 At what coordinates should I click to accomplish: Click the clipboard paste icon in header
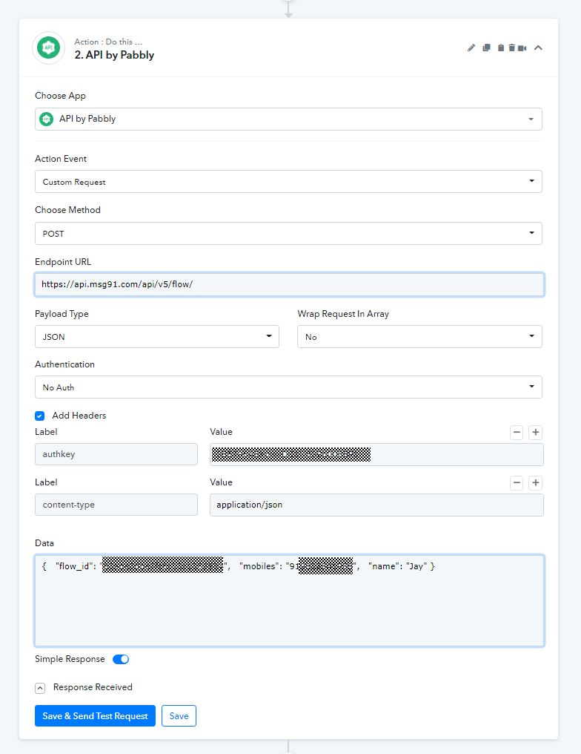pyautogui.click(x=500, y=47)
